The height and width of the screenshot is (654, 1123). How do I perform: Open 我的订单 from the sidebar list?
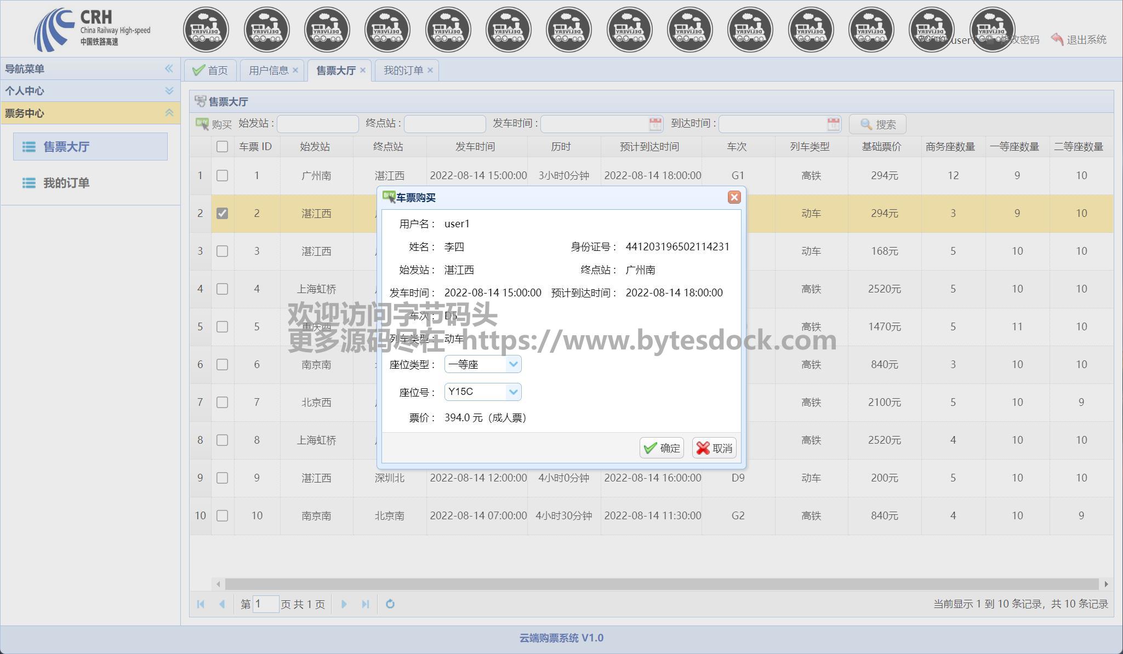[66, 183]
